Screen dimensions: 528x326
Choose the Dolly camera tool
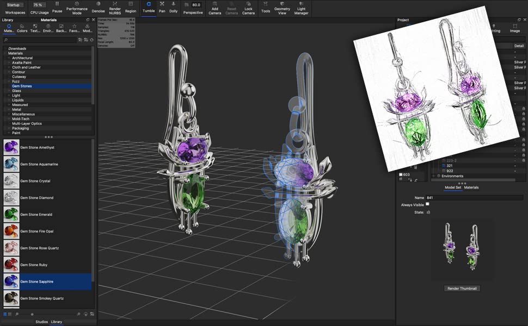point(173,7)
